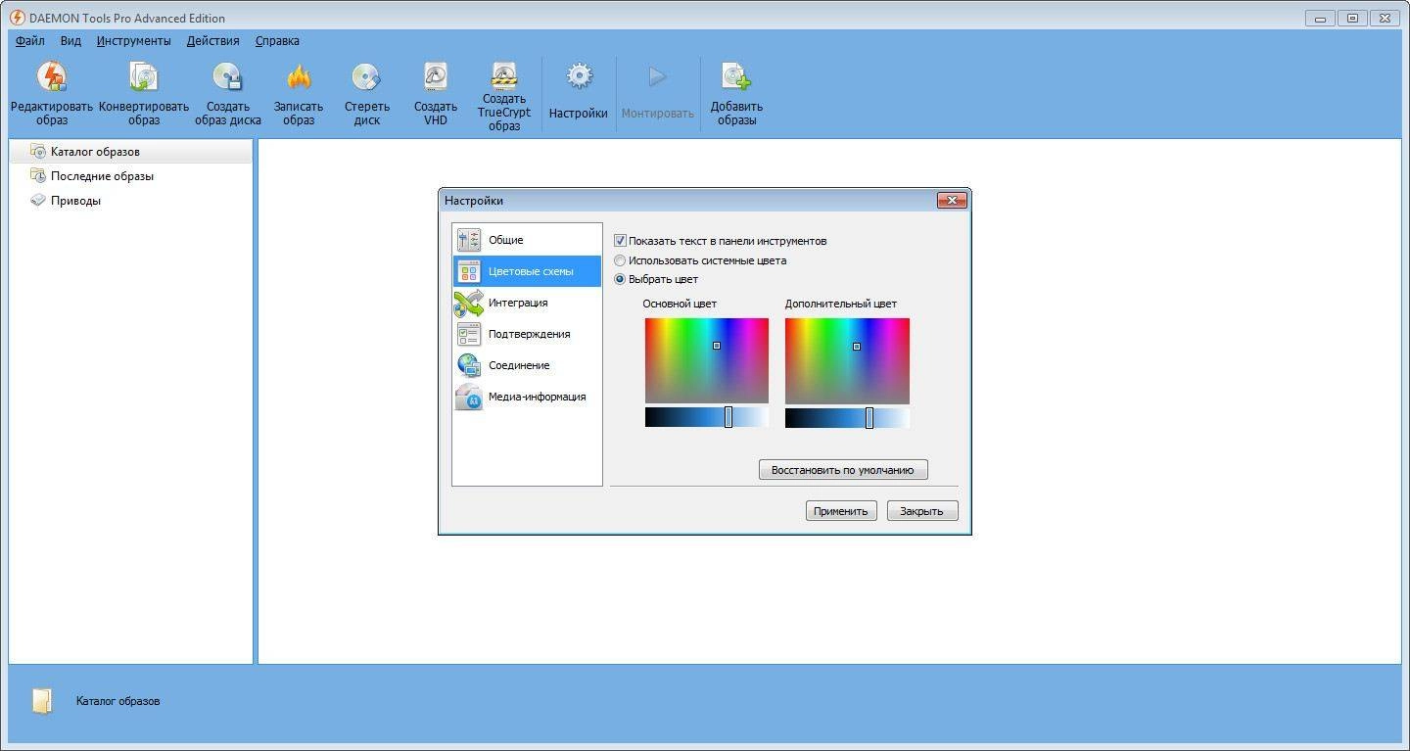Click the folder icon in bottom panel
The height and width of the screenshot is (751, 1410).
[x=41, y=701]
